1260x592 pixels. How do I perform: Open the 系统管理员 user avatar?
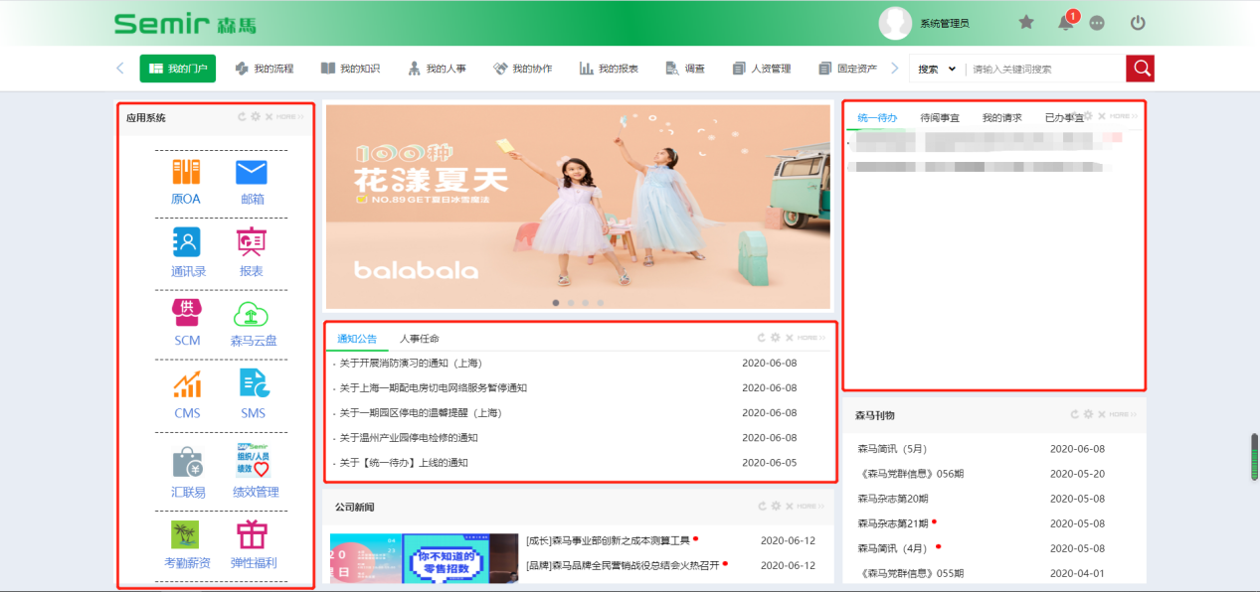click(896, 23)
